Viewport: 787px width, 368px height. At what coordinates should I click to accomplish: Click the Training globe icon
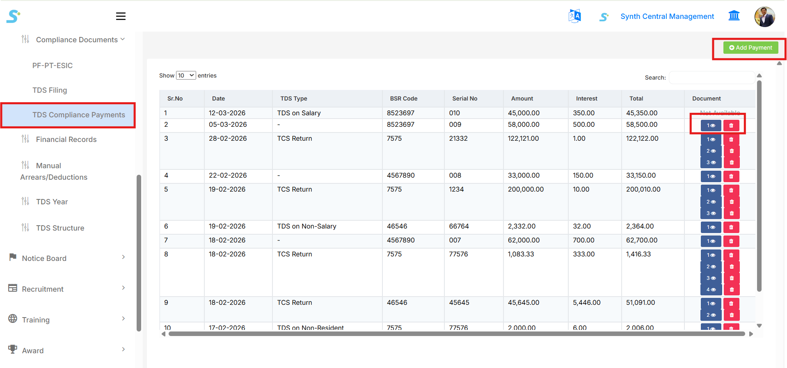[x=13, y=318]
